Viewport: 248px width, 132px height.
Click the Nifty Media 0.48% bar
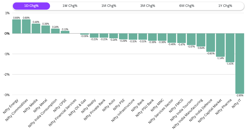click(36, 29)
